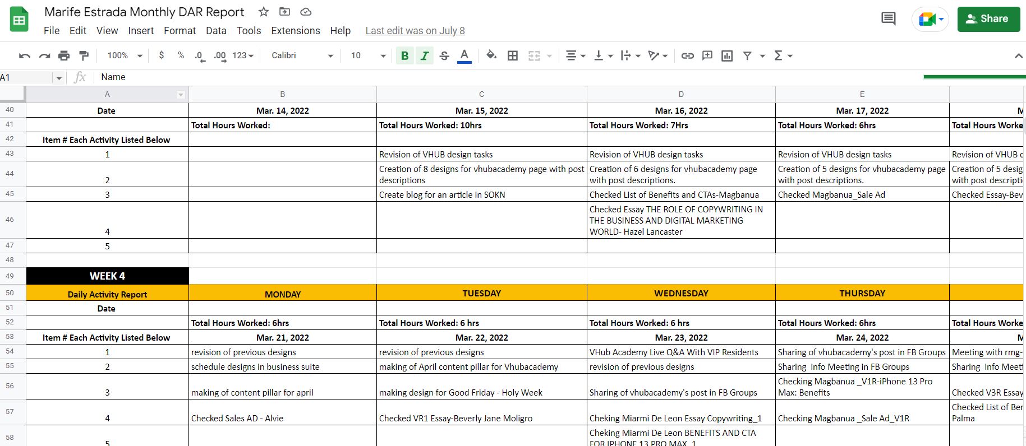The height and width of the screenshot is (446, 1026).
Task: Undo the last action
Action: (x=24, y=55)
